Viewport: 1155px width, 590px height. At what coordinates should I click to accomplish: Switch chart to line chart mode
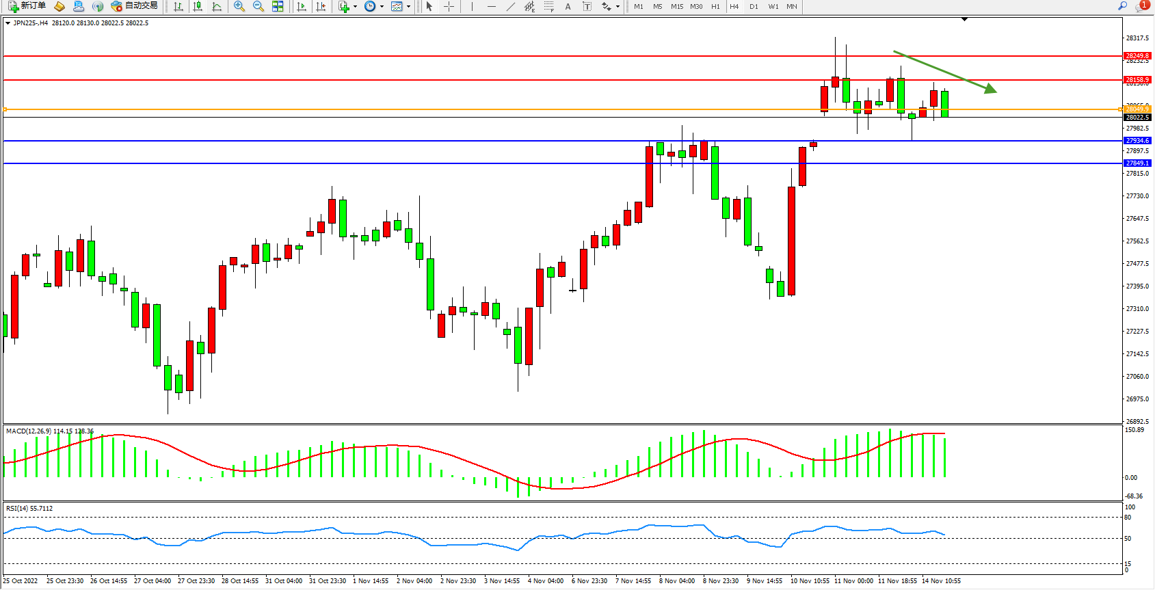(x=217, y=6)
